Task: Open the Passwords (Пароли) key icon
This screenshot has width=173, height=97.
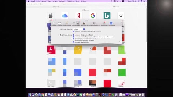Action: [x=74, y=24]
